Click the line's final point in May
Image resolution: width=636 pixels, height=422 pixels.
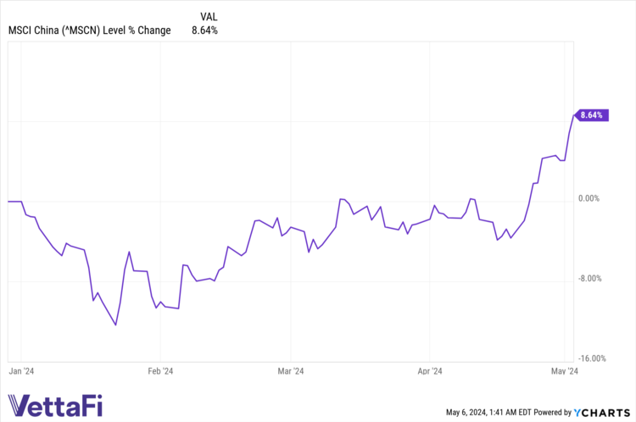click(x=575, y=114)
